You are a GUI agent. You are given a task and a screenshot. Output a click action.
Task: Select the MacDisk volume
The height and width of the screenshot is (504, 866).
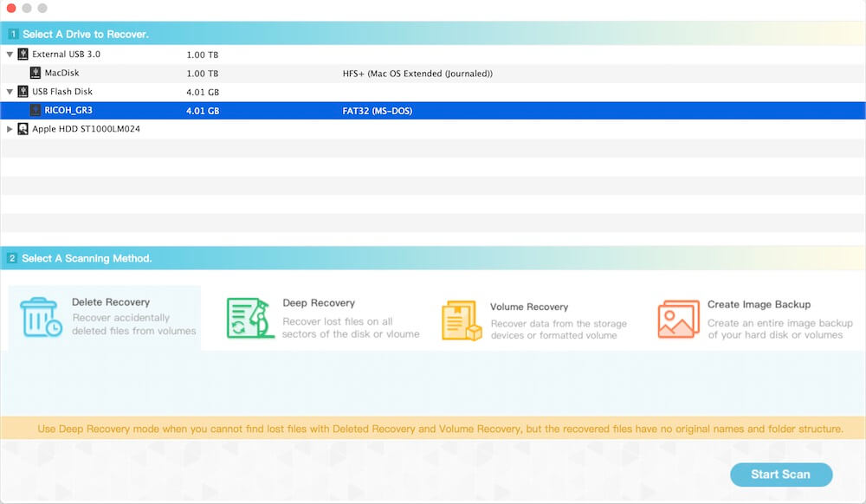61,73
